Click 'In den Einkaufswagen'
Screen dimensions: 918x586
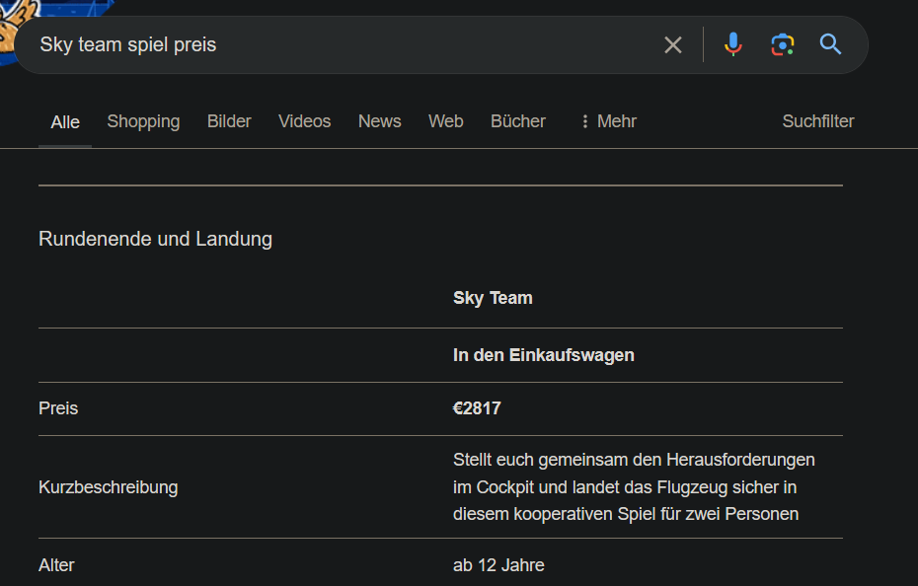543,355
